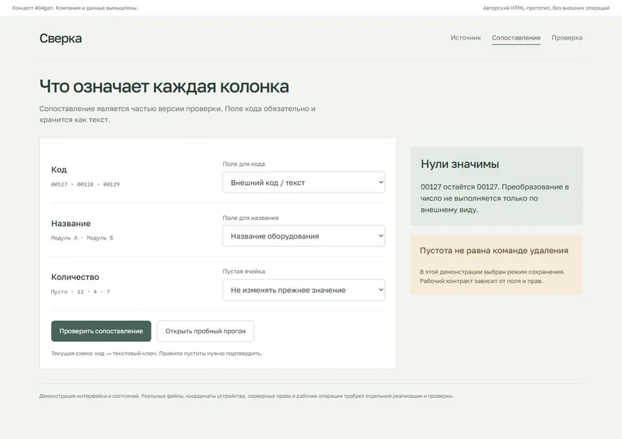Click the Нули значимы card heading
This screenshot has height=439, width=622.
click(x=460, y=164)
